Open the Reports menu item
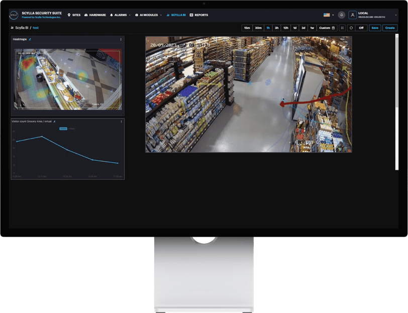The height and width of the screenshot is (313, 408). coord(199,15)
